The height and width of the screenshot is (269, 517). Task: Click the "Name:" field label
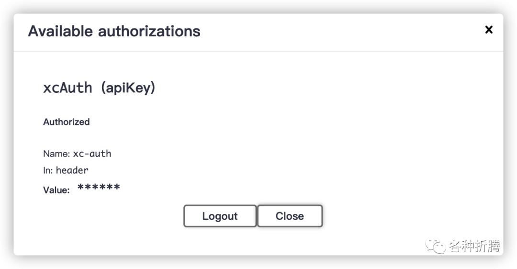(x=56, y=154)
